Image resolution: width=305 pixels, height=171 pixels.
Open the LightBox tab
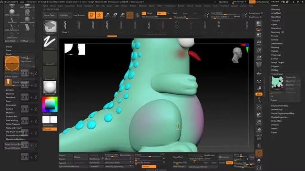click(64, 15)
